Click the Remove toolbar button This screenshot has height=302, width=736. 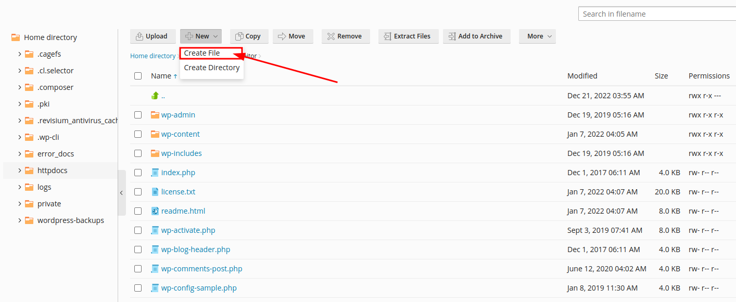tap(345, 36)
